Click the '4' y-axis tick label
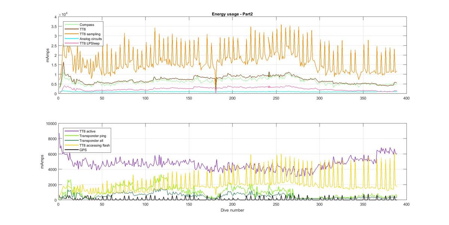The height and width of the screenshot is (225, 449). click(55, 17)
